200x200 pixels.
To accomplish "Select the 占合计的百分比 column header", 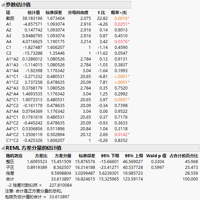I will coord(184,156).
